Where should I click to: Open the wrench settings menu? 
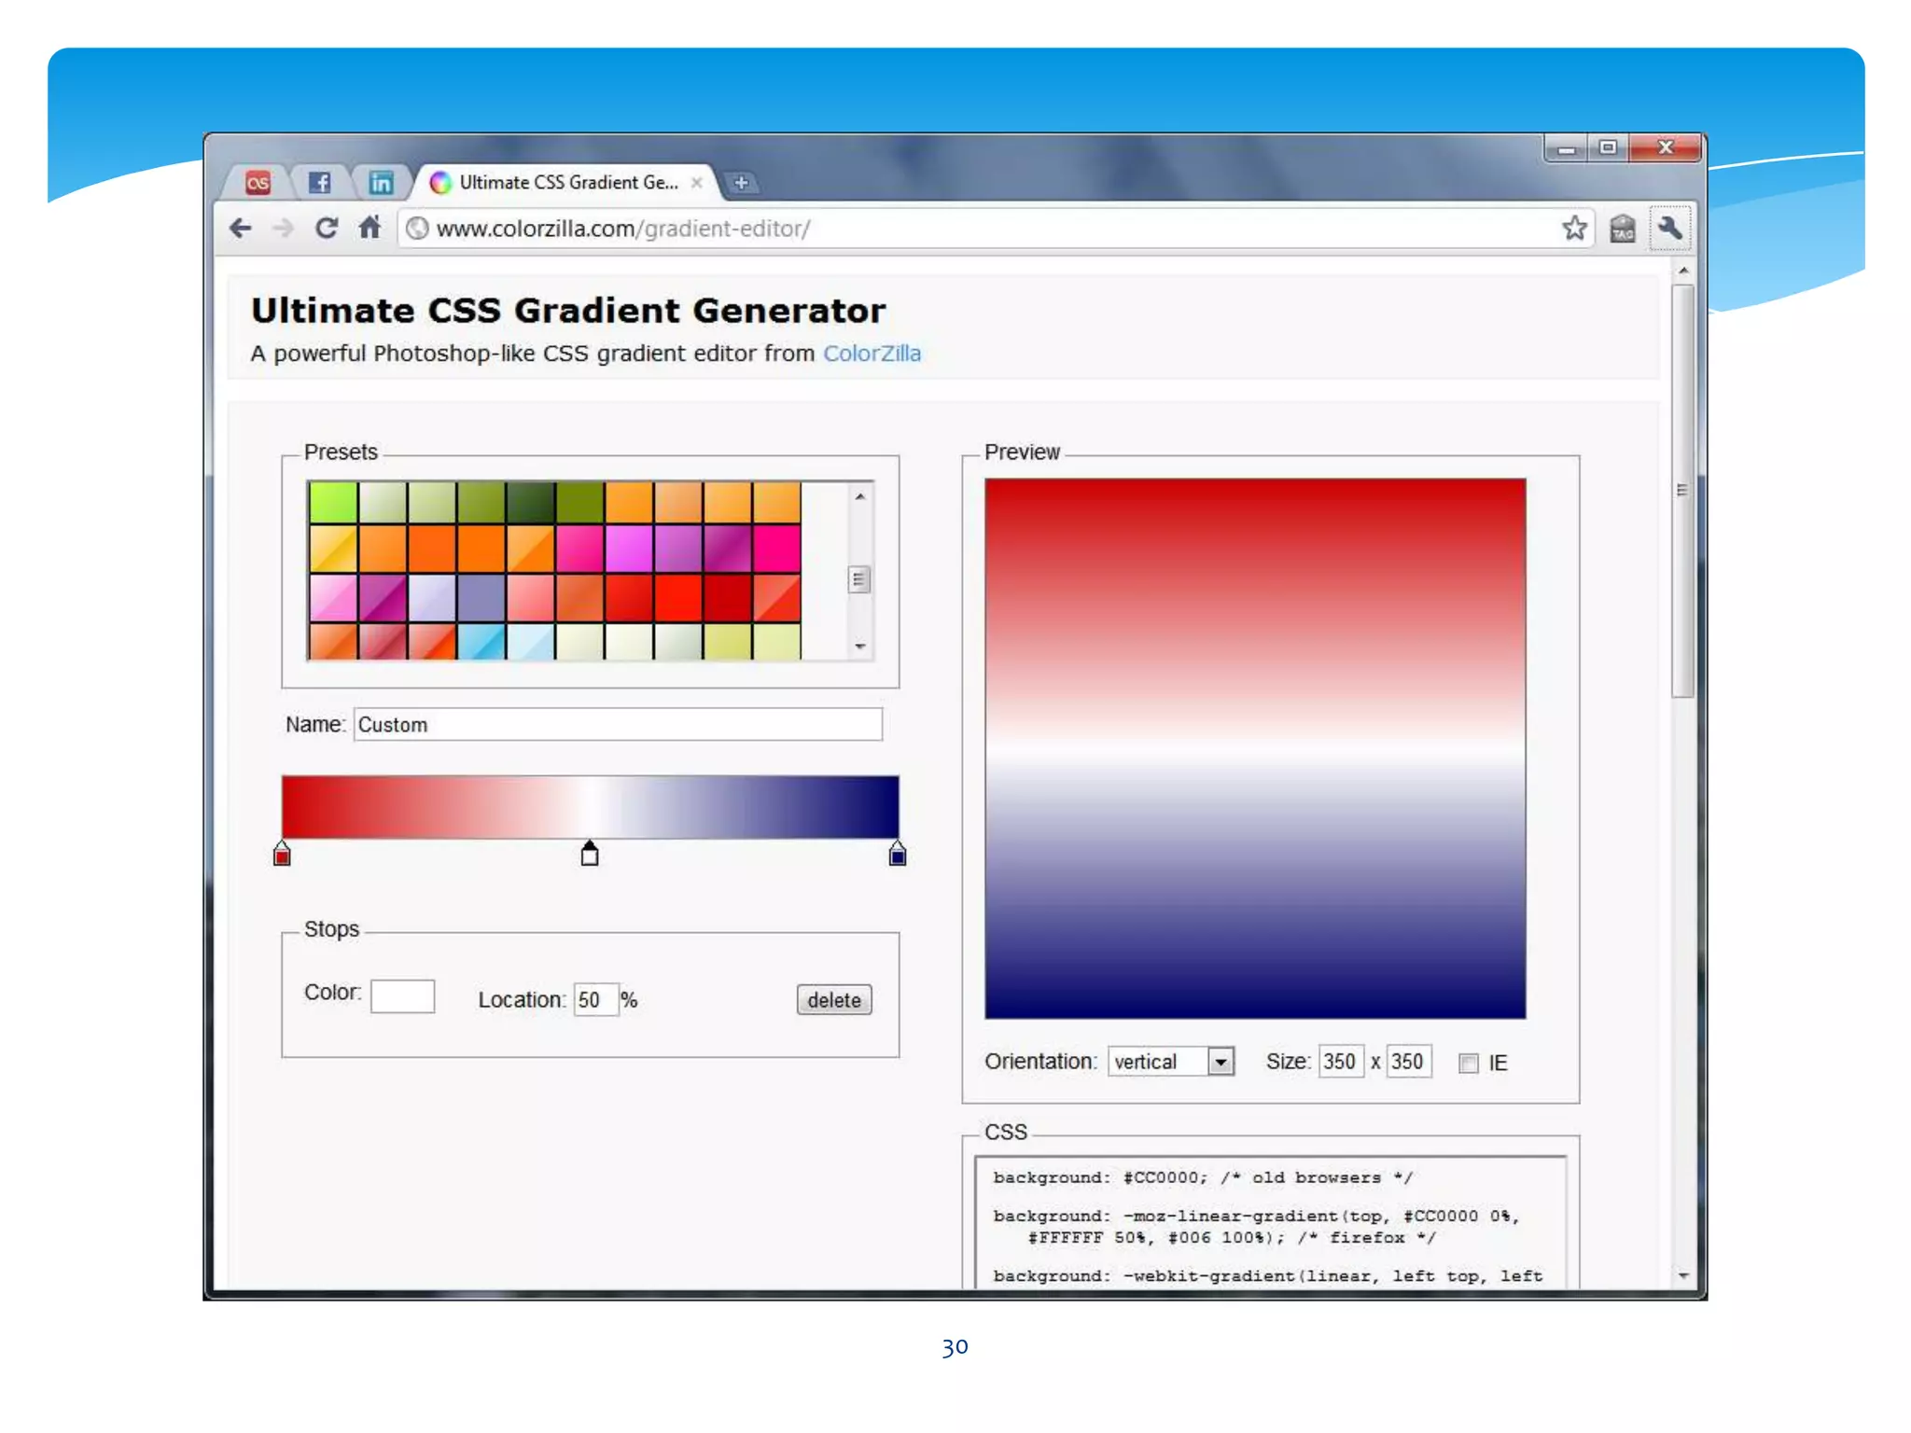point(1669,228)
